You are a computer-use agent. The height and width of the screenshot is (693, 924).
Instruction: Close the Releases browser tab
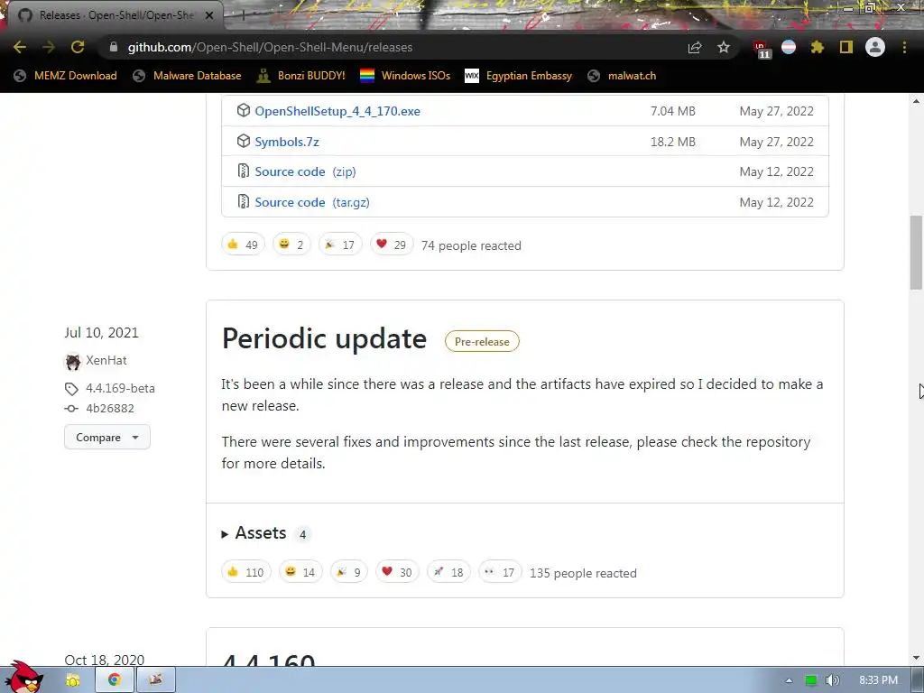point(209,15)
